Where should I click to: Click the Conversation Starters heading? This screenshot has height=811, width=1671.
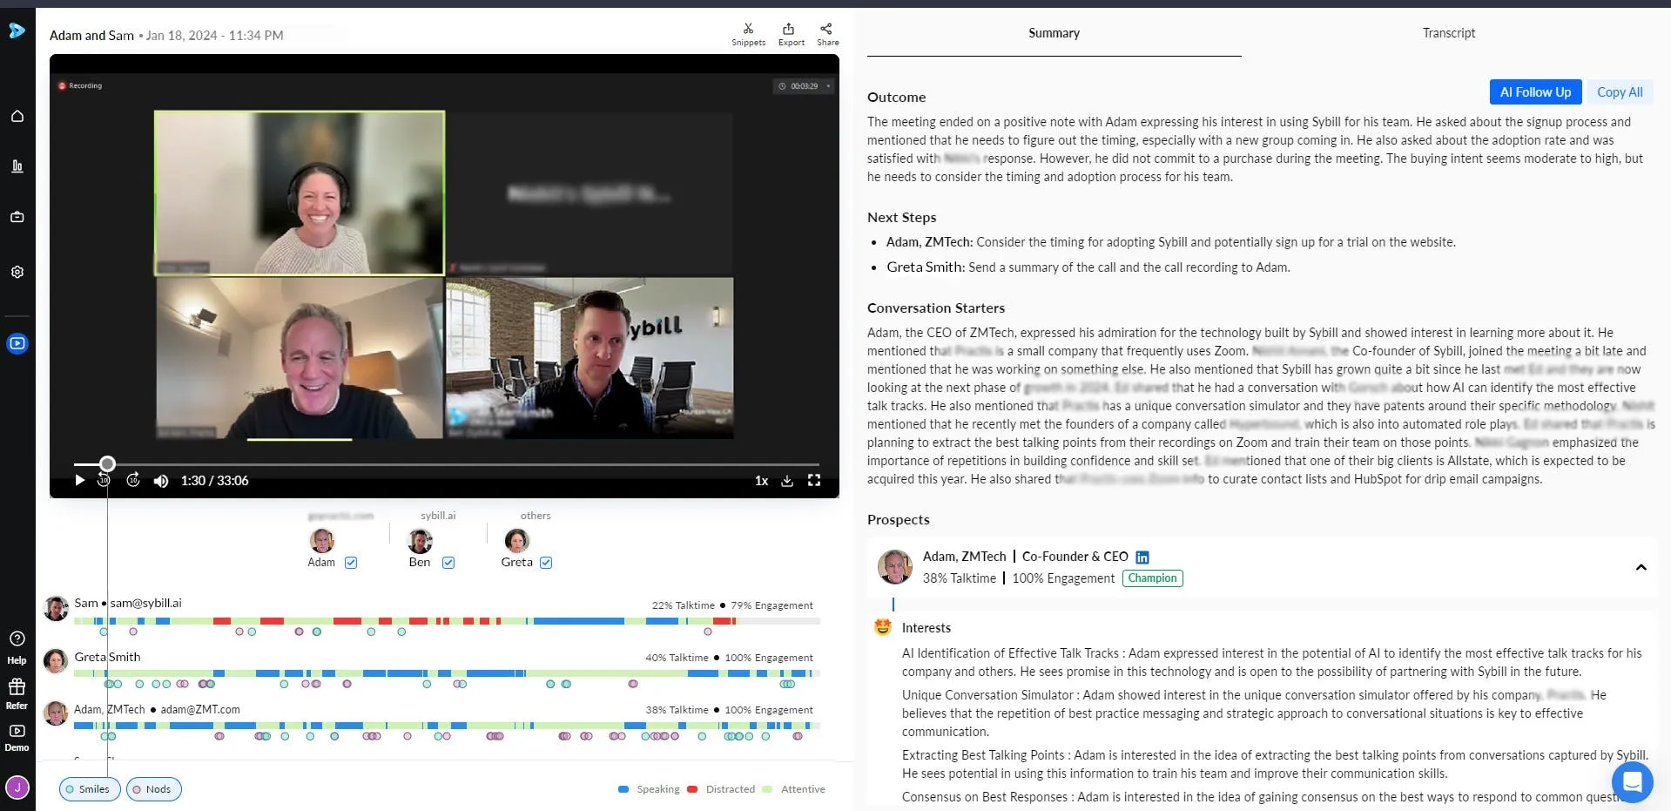click(x=935, y=308)
